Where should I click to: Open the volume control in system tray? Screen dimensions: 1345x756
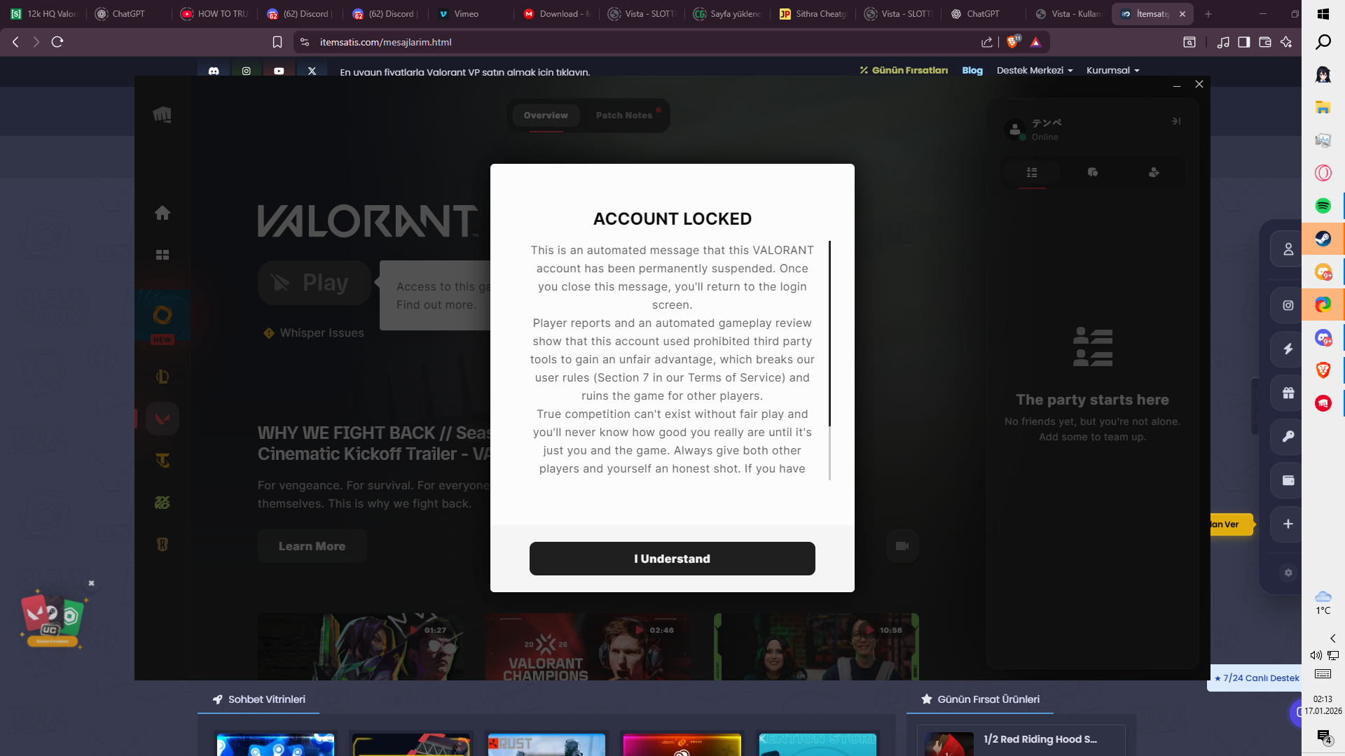point(1316,655)
